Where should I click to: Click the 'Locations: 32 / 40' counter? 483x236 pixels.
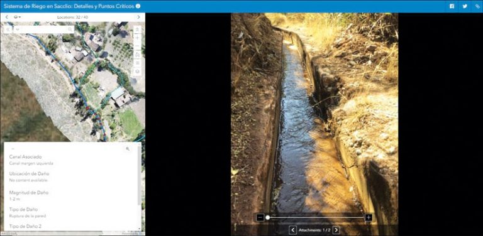[72, 17]
